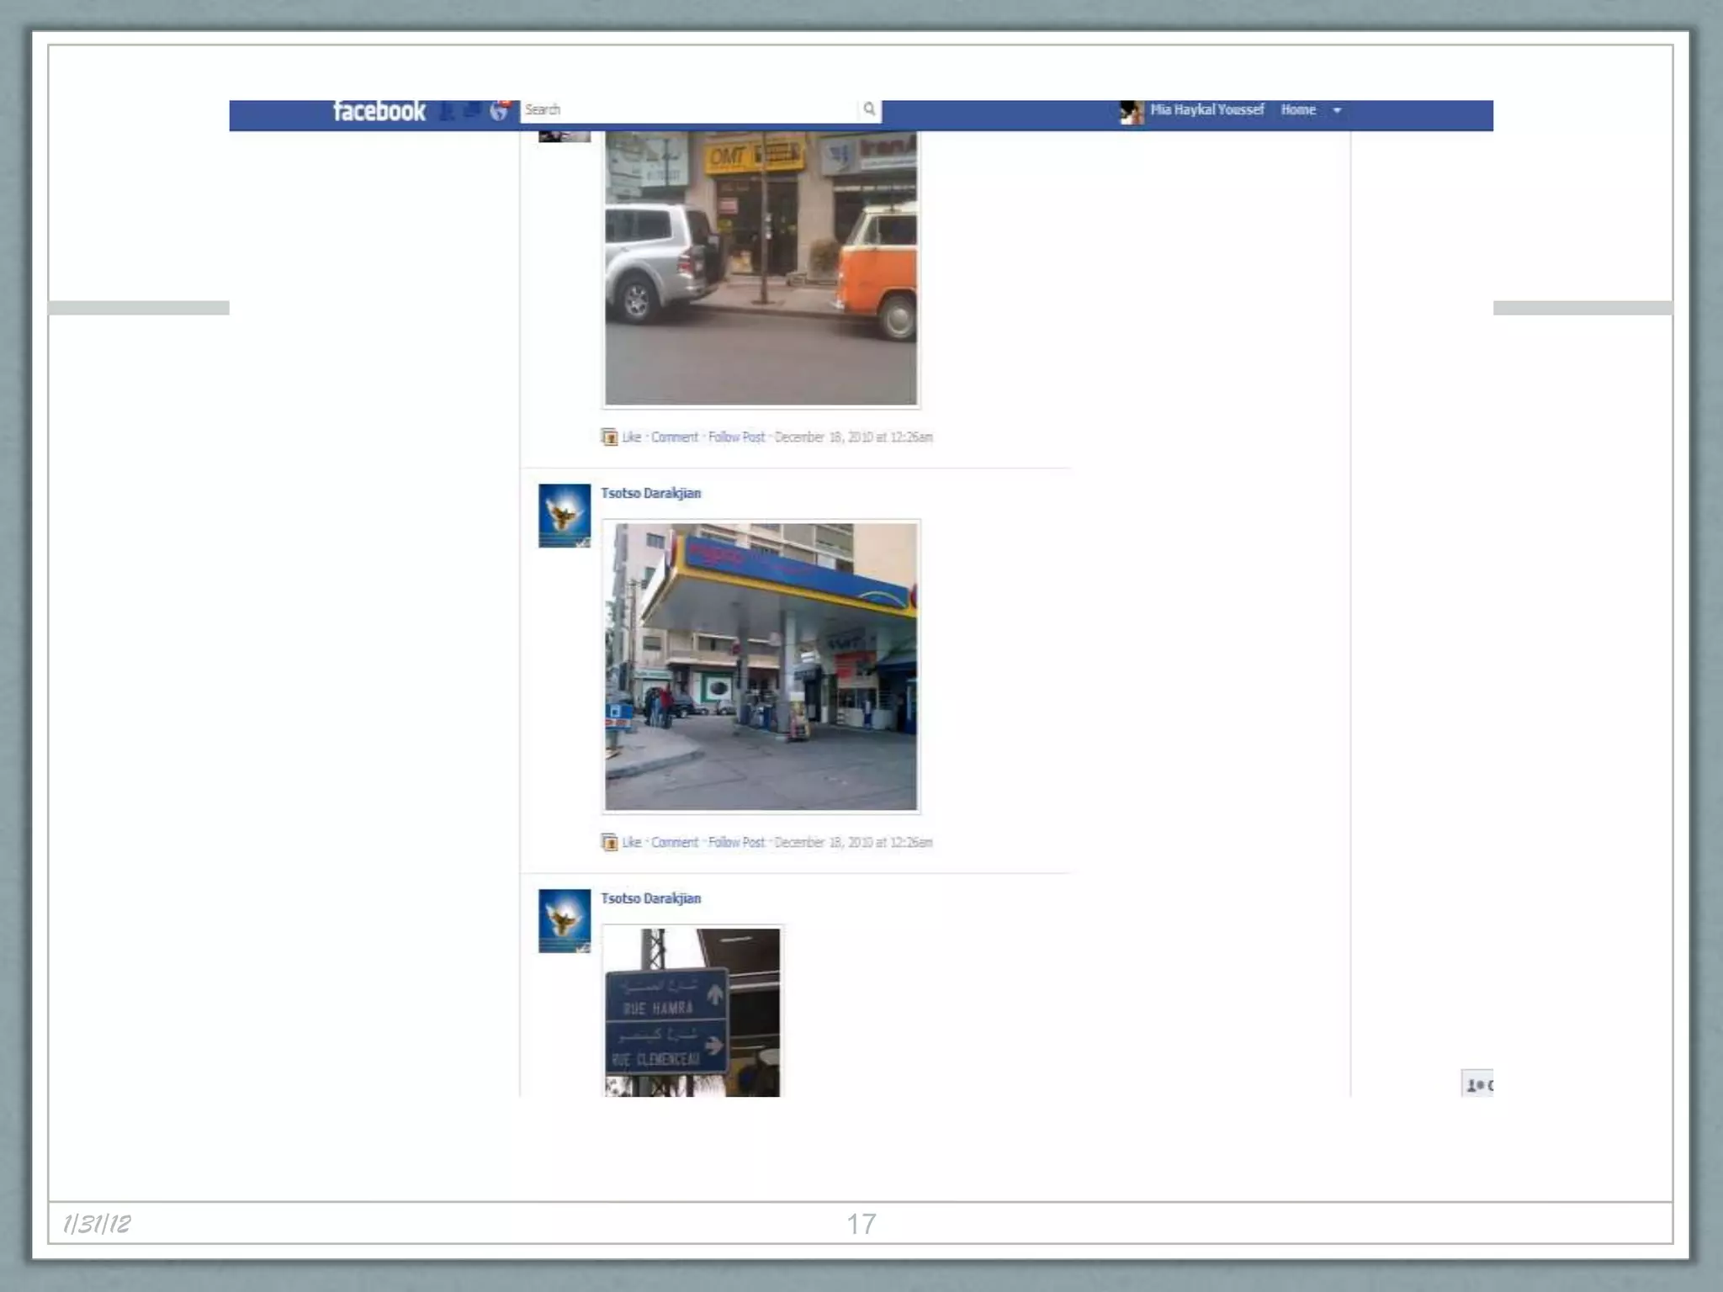Click Comment under the orange van photo
Image resolution: width=1723 pixels, height=1292 pixels.
[x=674, y=437]
